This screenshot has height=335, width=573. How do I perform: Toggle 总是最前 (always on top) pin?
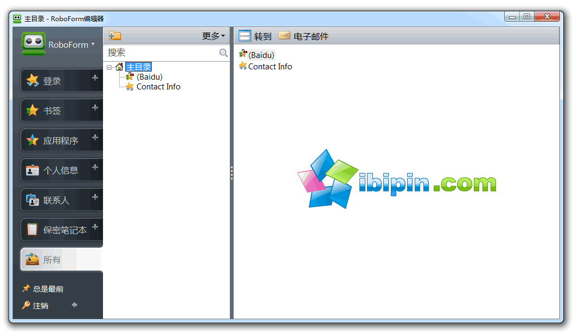click(x=43, y=288)
